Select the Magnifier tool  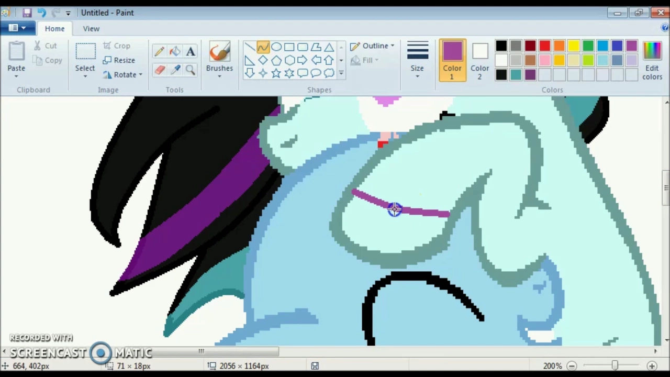191,70
